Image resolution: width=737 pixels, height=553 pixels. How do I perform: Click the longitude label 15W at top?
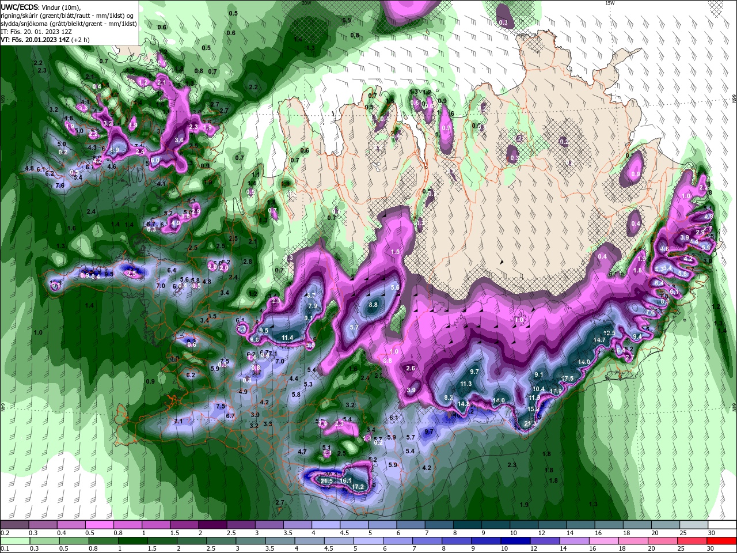click(x=610, y=3)
